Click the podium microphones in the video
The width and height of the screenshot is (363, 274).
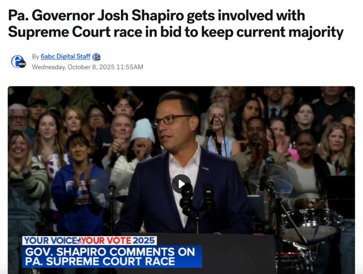pos(197,196)
